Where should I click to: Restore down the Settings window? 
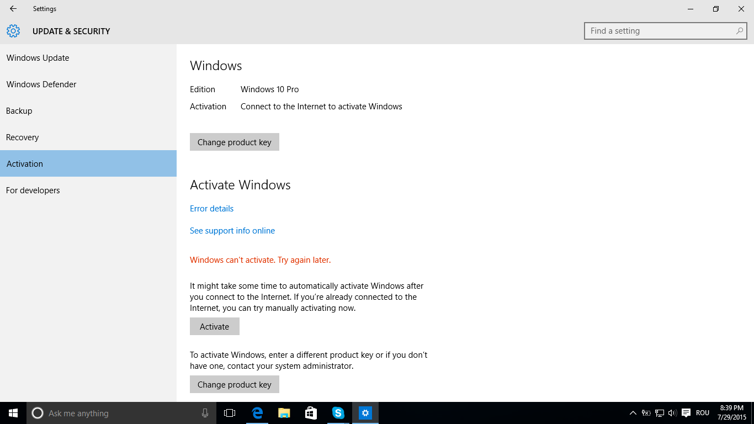coord(716,9)
